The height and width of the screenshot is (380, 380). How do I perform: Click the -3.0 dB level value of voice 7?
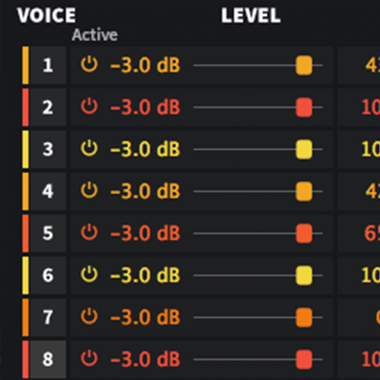(145, 317)
